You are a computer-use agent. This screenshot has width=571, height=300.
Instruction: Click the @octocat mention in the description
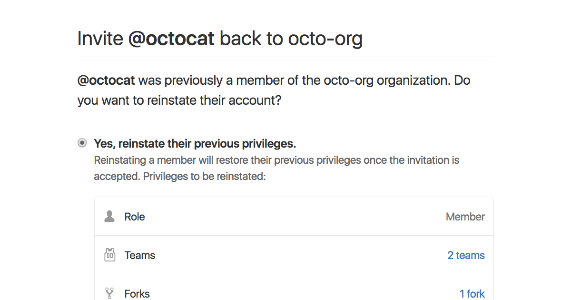[x=106, y=80]
